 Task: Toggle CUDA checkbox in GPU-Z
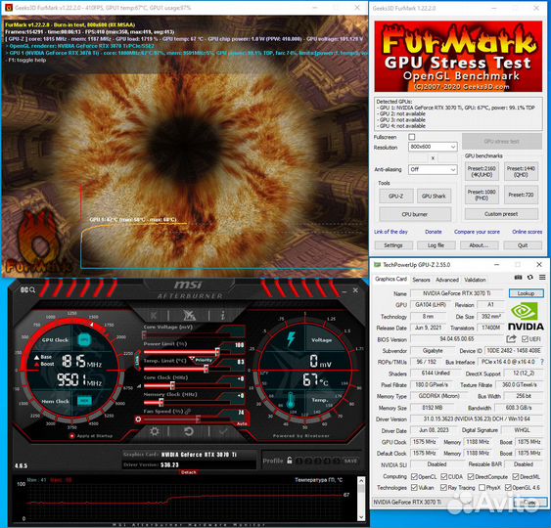(443, 476)
